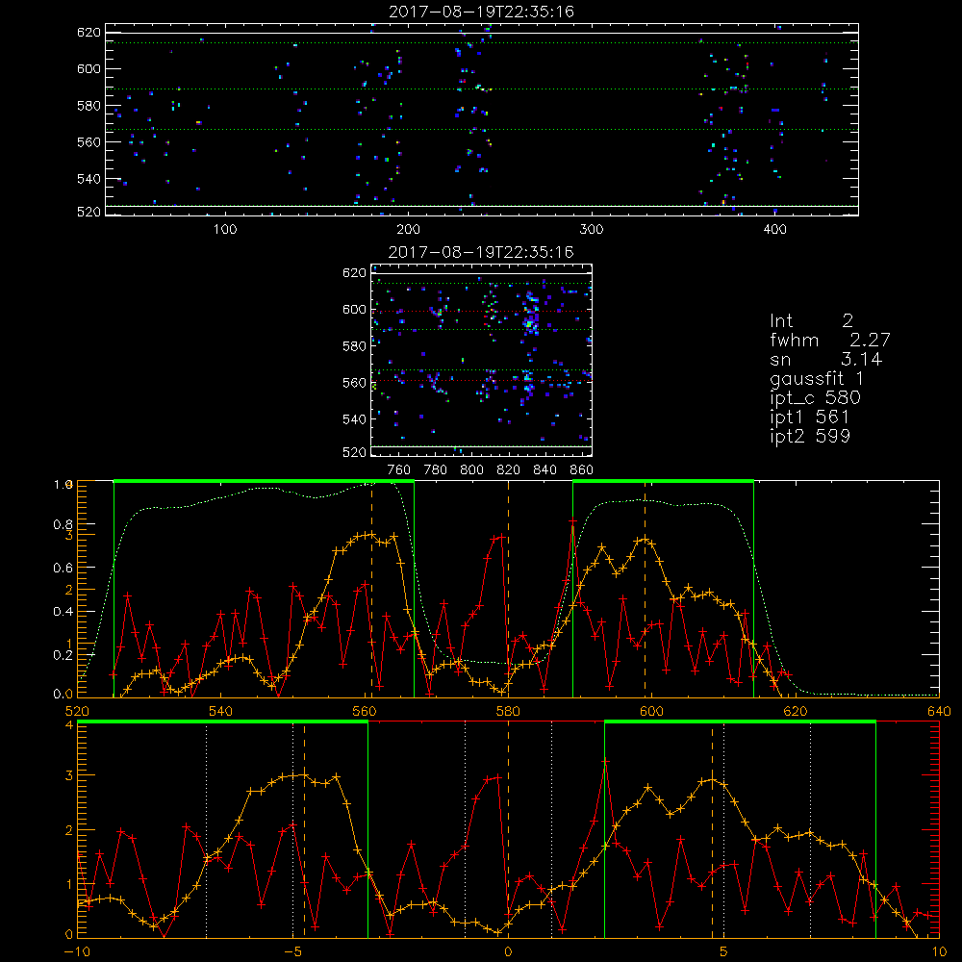This screenshot has height=962, width=962.
Task: Click the 'ipt2 599' label
Action: pyautogui.click(x=810, y=436)
